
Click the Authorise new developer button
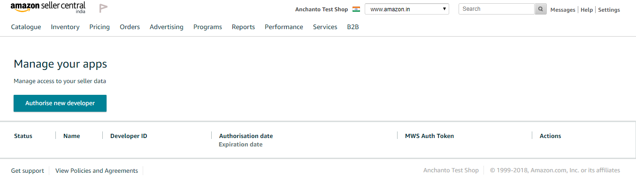(60, 103)
